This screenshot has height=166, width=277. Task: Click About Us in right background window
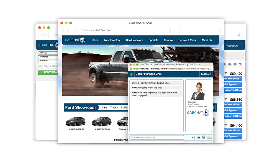(x=232, y=46)
